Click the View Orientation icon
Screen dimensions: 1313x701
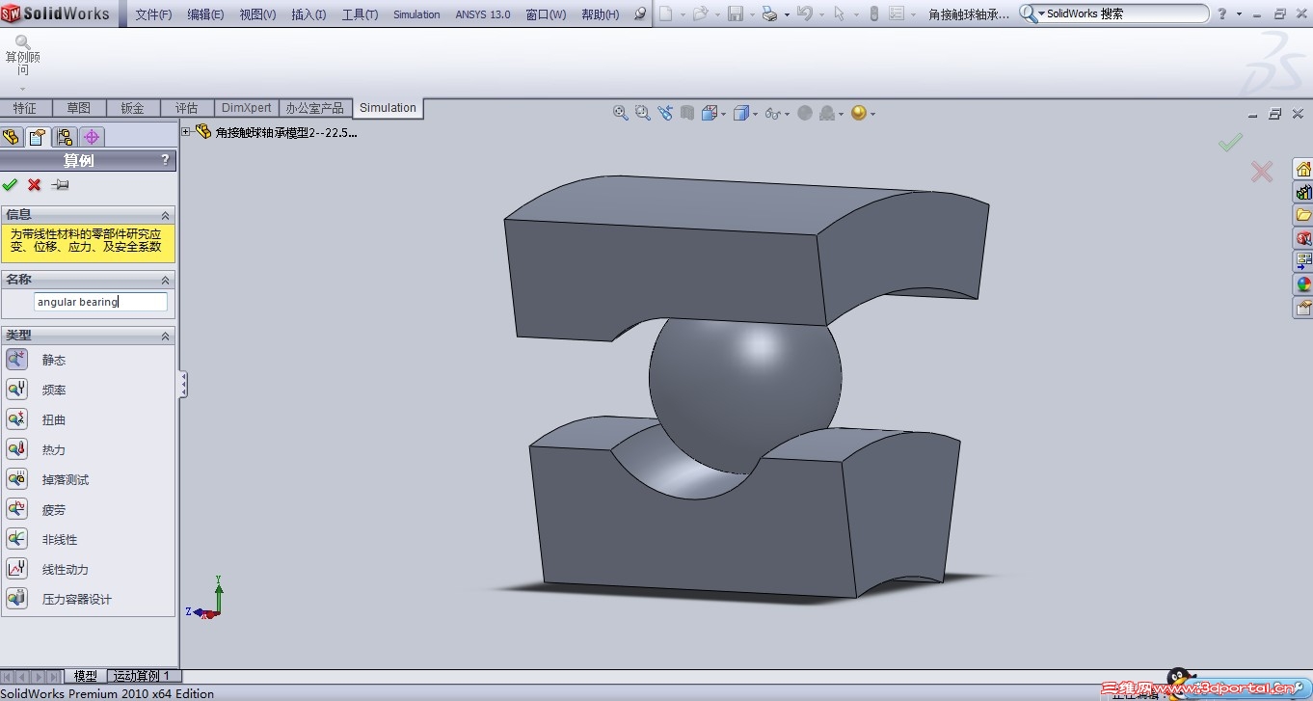pos(710,113)
